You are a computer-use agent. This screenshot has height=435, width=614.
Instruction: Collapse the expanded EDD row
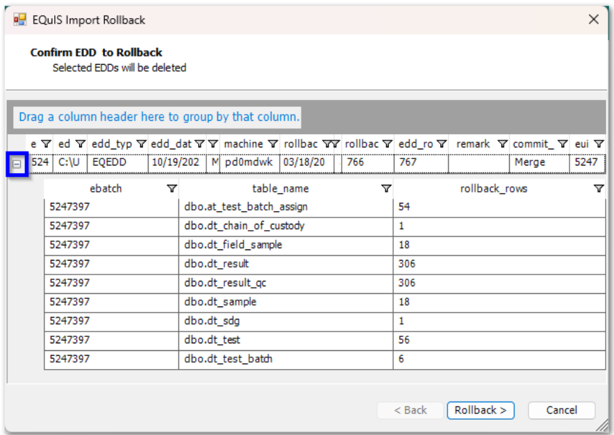coord(17,164)
